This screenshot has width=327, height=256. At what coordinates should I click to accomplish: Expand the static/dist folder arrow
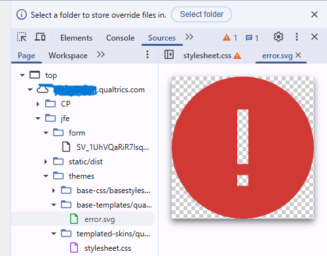pyautogui.click(x=46, y=162)
